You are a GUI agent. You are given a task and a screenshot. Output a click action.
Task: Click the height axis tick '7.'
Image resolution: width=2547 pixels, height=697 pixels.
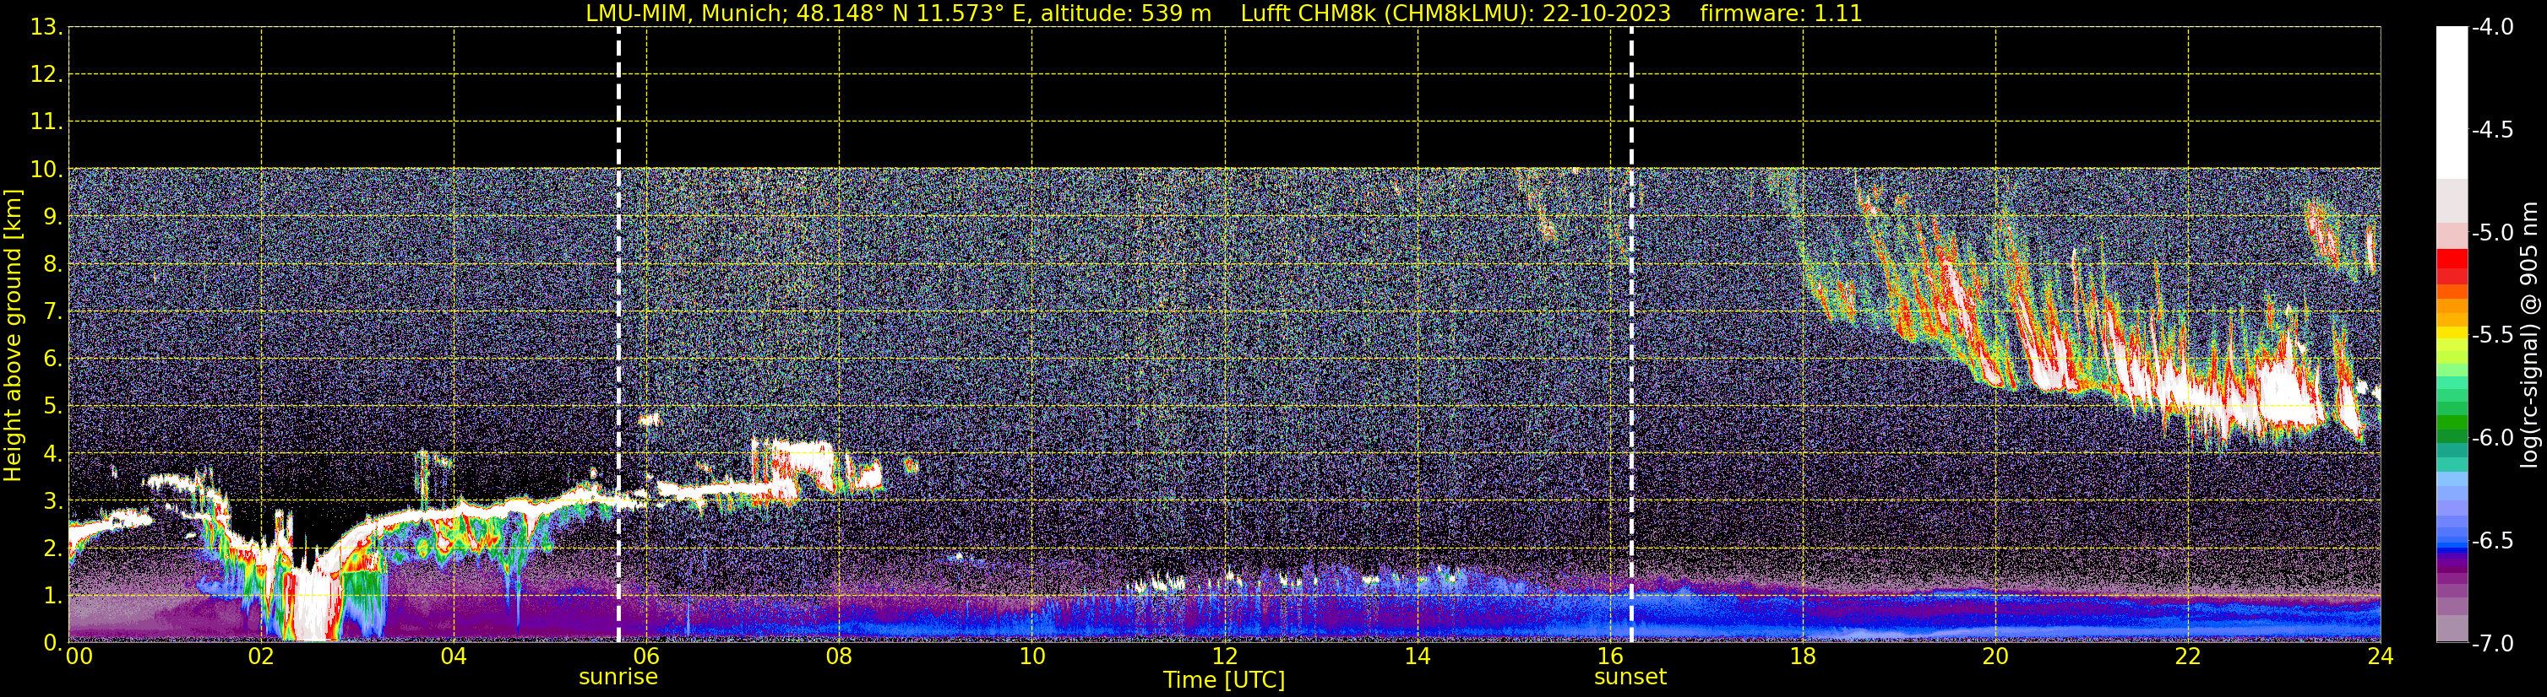[52, 312]
